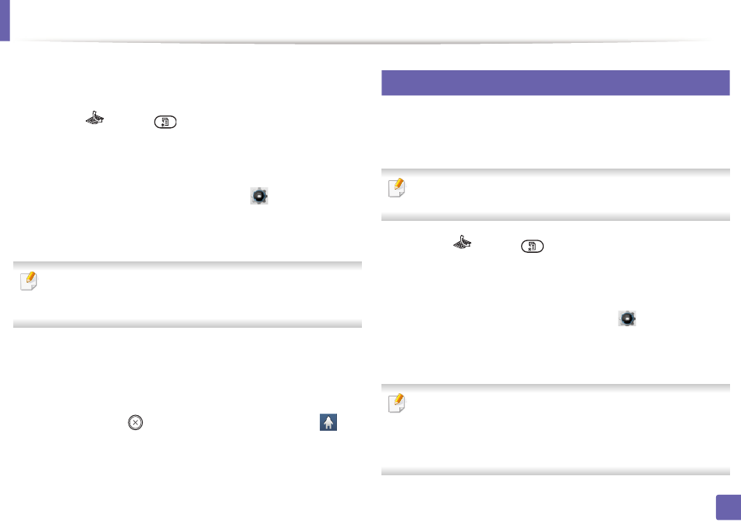Click the purple chapter tab at page top-left
This screenshot has width=741, height=526.
5,20
